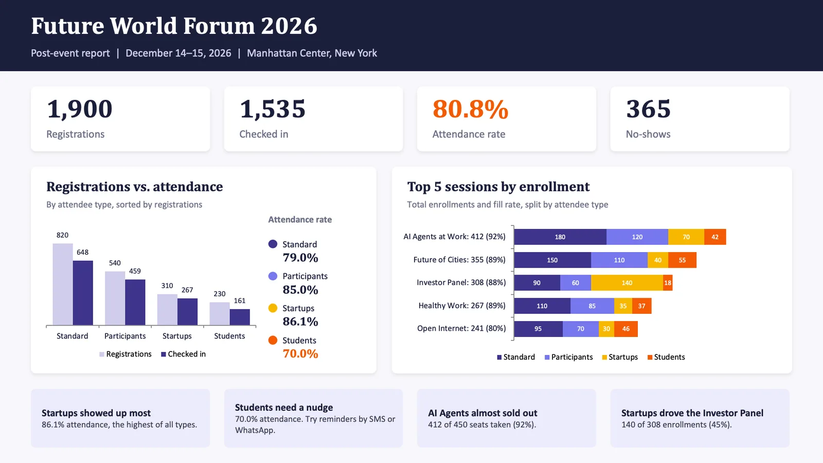Click the Students legend entry under the sessions chart

click(x=666, y=357)
